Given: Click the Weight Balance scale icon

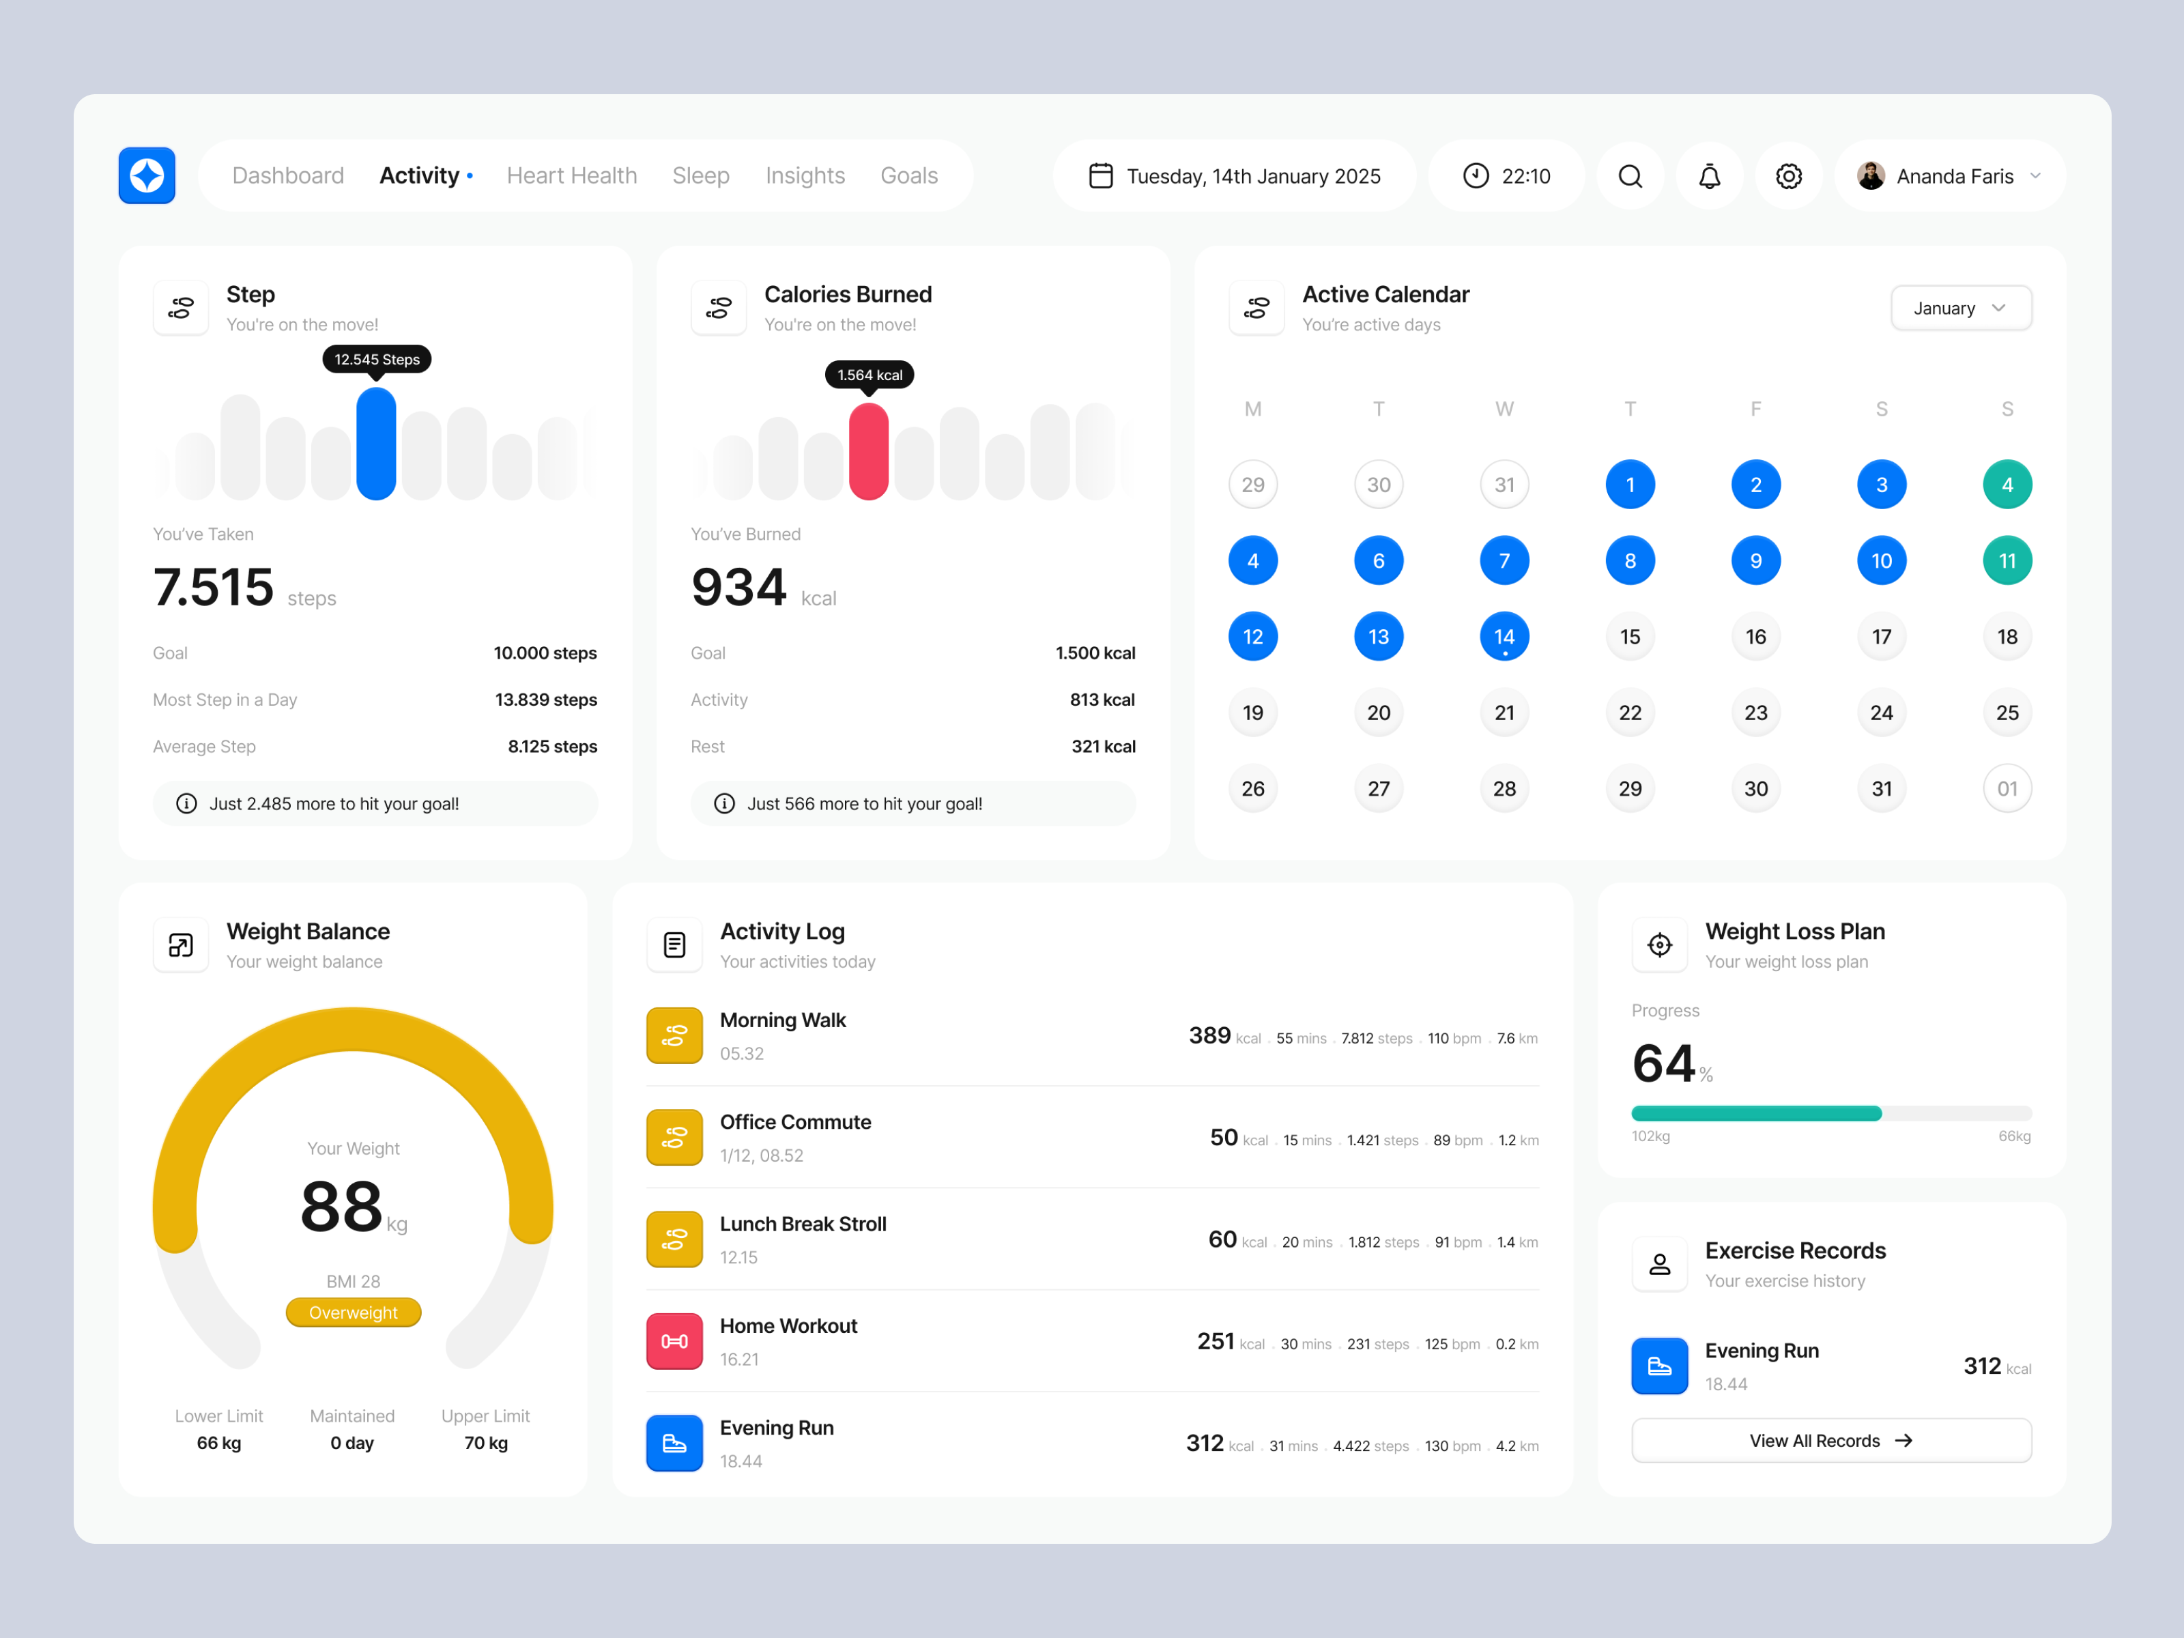Looking at the screenshot, I should (181, 945).
